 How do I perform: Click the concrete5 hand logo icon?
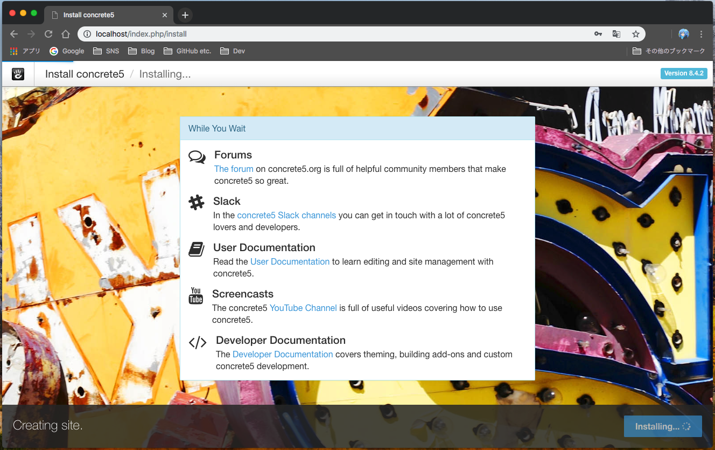coord(18,74)
